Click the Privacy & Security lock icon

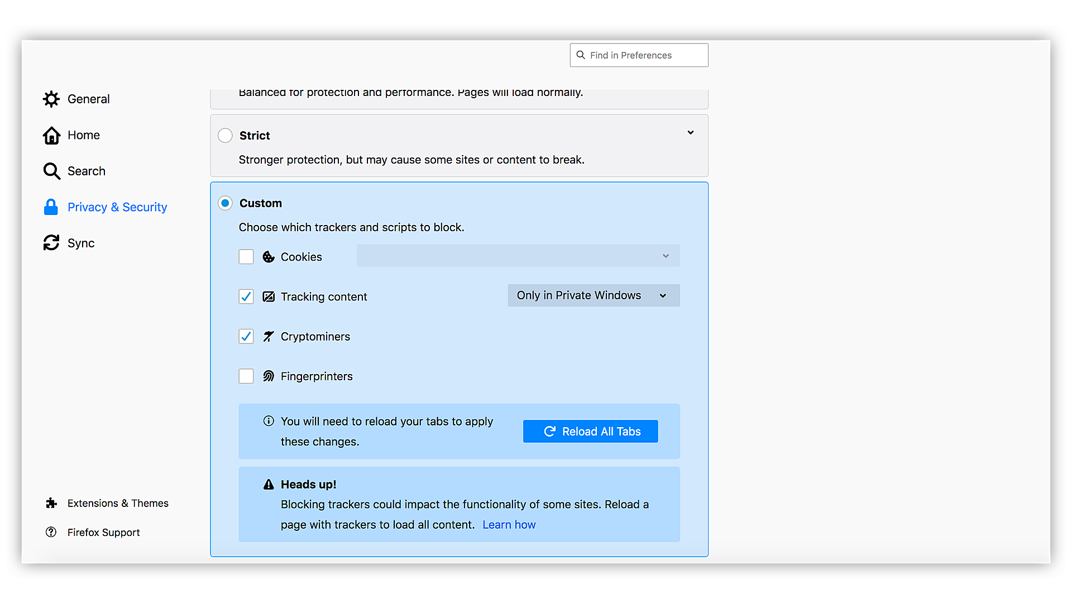51,207
